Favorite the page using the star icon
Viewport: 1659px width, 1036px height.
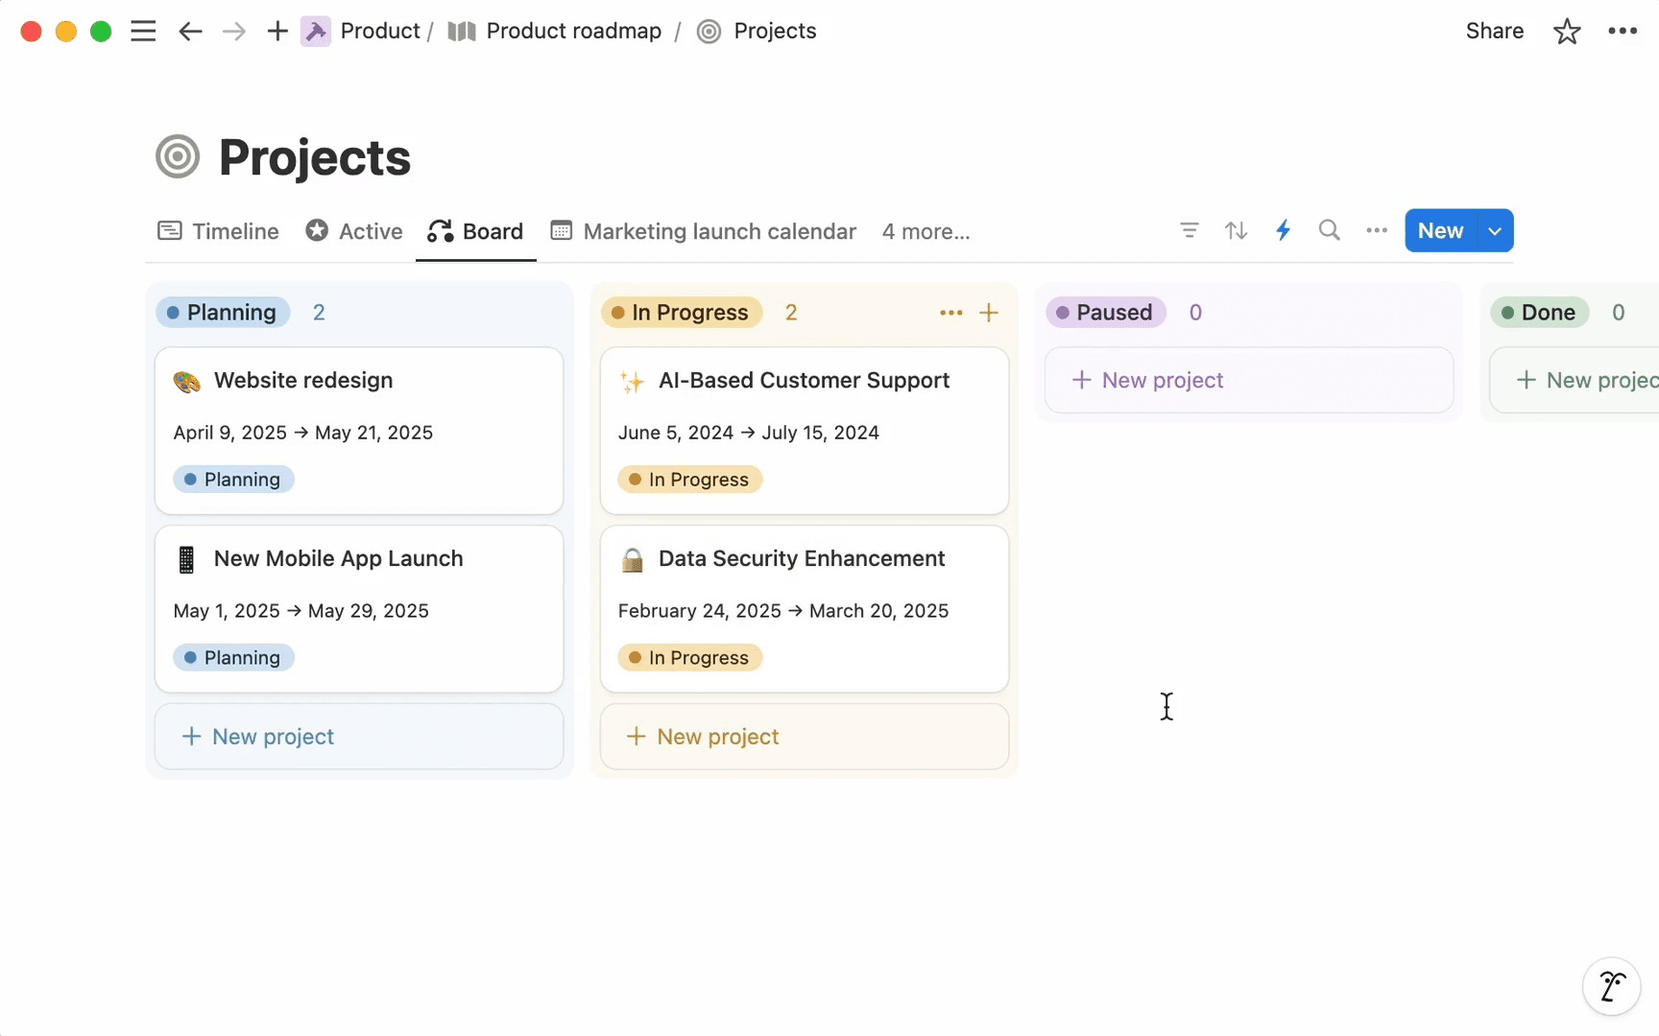[x=1567, y=31]
